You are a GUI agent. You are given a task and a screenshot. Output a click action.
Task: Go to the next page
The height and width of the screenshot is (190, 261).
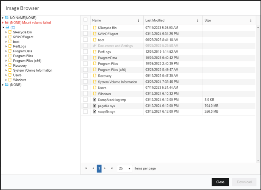pyautogui.click(x=105, y=168)
